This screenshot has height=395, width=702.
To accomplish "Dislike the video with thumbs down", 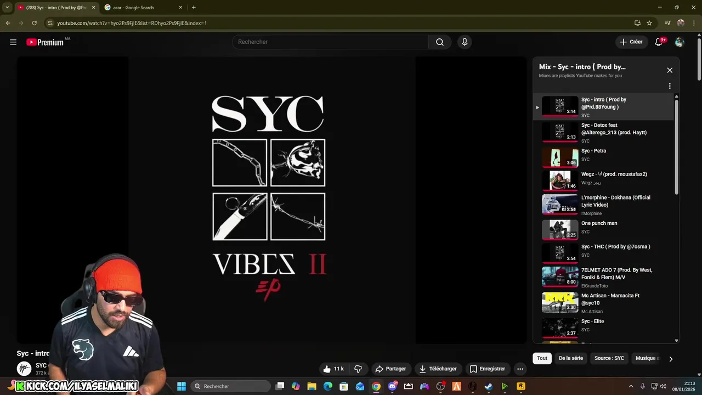I will click(x=358, y=369).
